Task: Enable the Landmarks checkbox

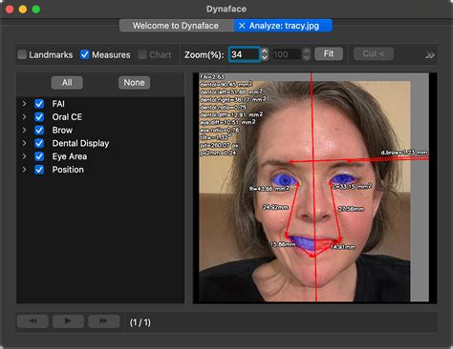Action: pyautogui.click(x=22, y=54)
